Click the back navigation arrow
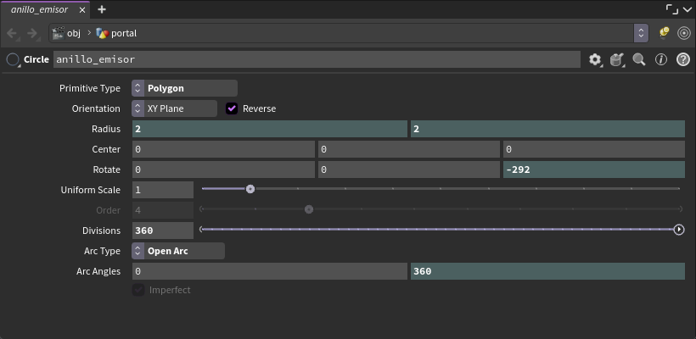This screenshot has width=696, height=339. pyautogui.click(x=13, y=33)
